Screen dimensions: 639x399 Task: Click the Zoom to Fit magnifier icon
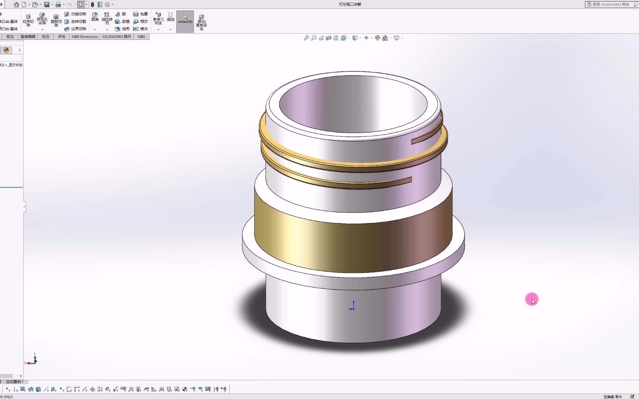pyautogui.click(x=306, y=38)
